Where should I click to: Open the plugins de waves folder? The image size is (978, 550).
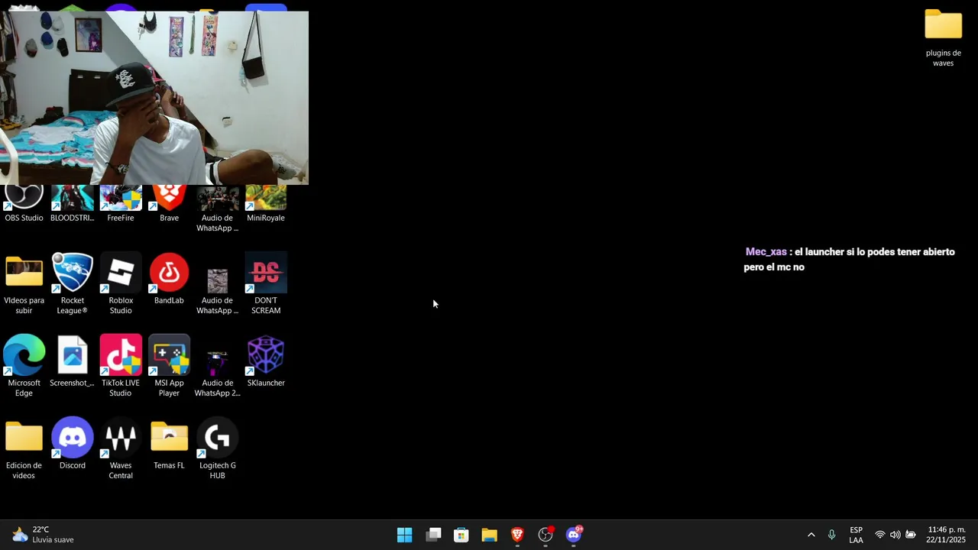[943, 38]
